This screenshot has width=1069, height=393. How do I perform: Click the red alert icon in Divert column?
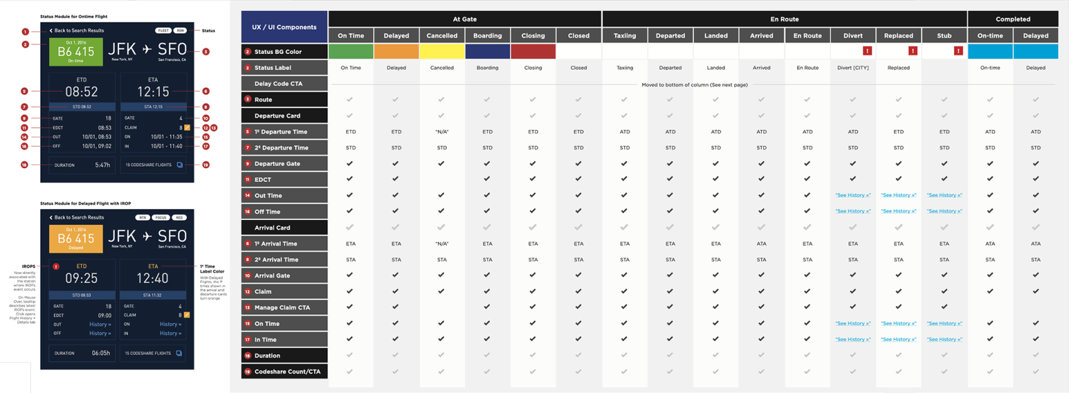pos(867,51)
